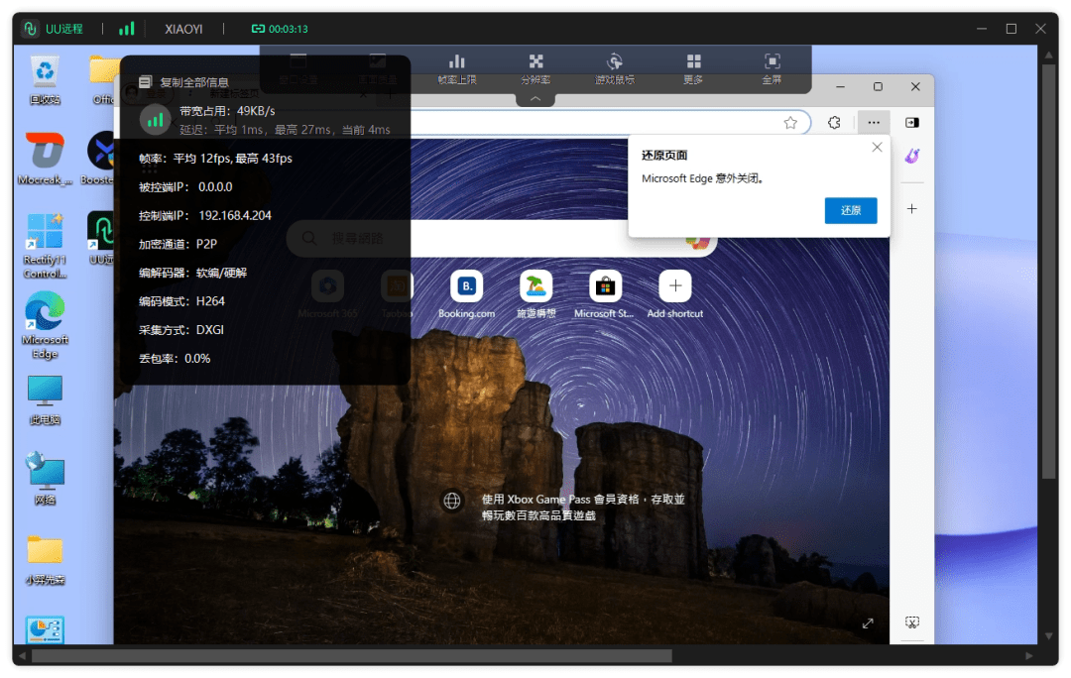Click the green signal strength icon in title bar
1071x678 pixels.
(x=127, y=29)
